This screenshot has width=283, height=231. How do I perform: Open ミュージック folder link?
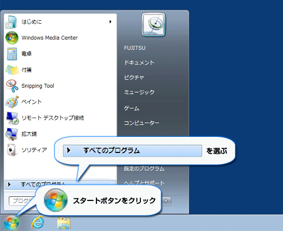click(x=139, y=92)
